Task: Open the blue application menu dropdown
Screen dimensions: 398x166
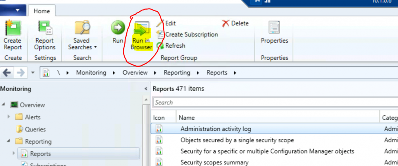Action: click(x=13, y=10)
